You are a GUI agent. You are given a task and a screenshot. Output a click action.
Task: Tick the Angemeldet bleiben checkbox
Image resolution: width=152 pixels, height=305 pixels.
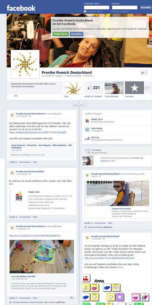pos(85,12)
